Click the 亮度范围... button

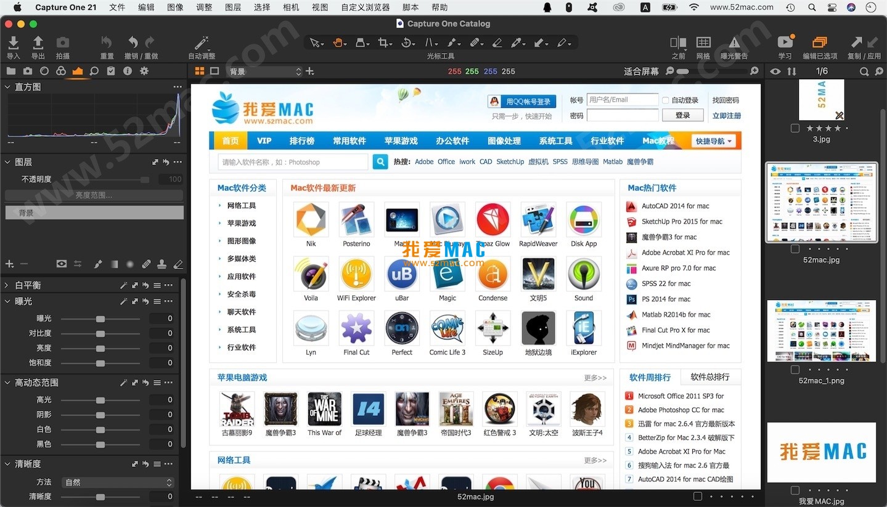click(94, 195)
